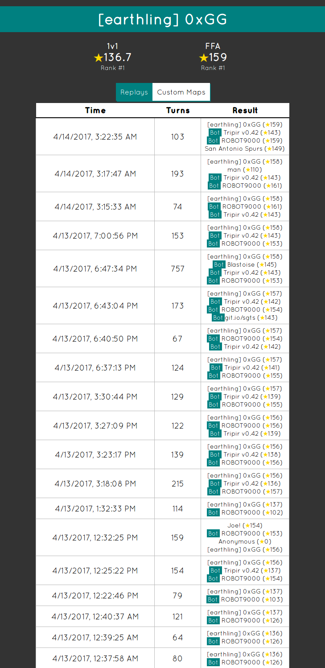325x668 pixels.
Task: Click the gold star beside FFA rating 159
Action: (x=204, y=58)
